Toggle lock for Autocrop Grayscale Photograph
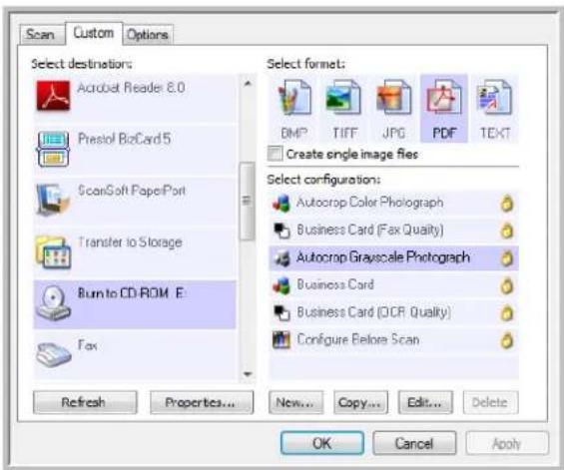The image size is (564, 470). [x=507, y=258]
